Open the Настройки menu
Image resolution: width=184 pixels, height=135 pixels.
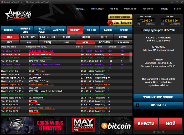[x=148, y=9]
